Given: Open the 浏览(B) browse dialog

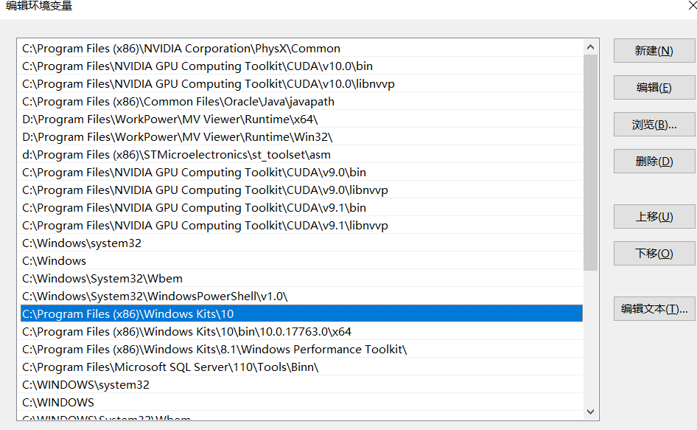Looking at the screenshot, I should pos(654,124).
